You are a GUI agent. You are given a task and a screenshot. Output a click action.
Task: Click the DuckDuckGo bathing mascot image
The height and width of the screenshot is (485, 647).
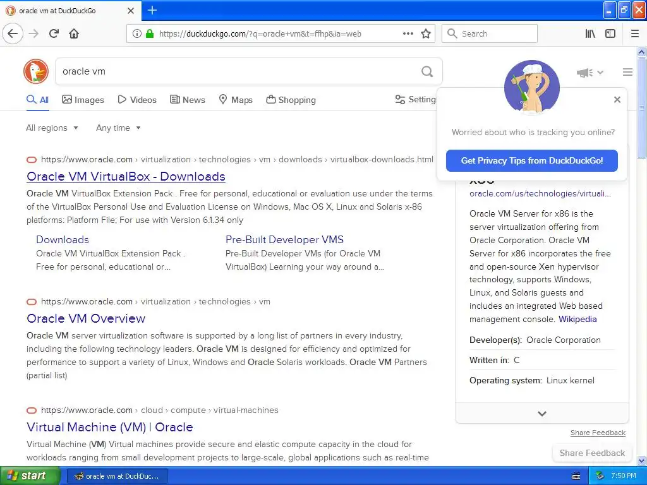coord(531,87)
